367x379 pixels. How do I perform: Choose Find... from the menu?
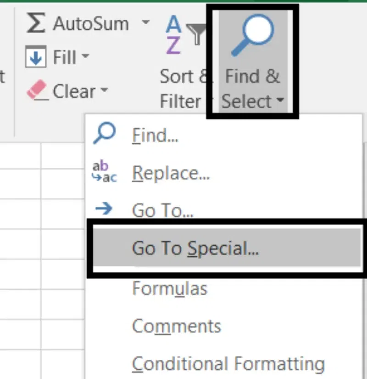click(x=155, y=135)
